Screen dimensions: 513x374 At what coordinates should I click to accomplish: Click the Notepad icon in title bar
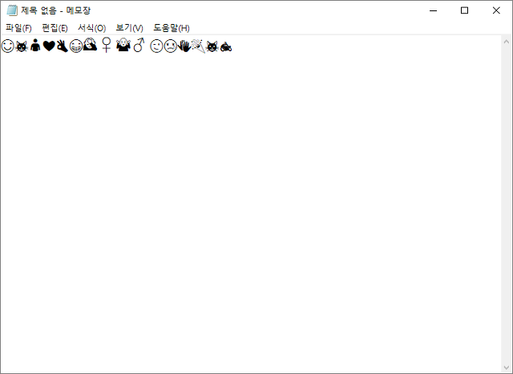pyautogui.click(x=12, y=10)
